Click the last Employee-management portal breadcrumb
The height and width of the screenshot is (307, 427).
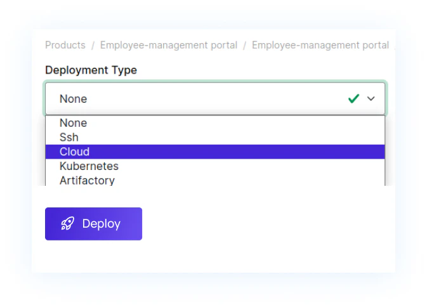(320, 45)
